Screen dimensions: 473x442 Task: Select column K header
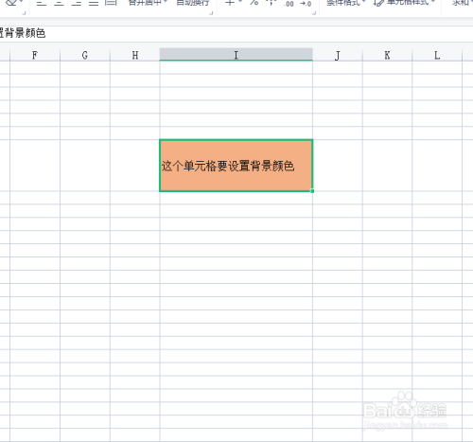click(387, 55)
